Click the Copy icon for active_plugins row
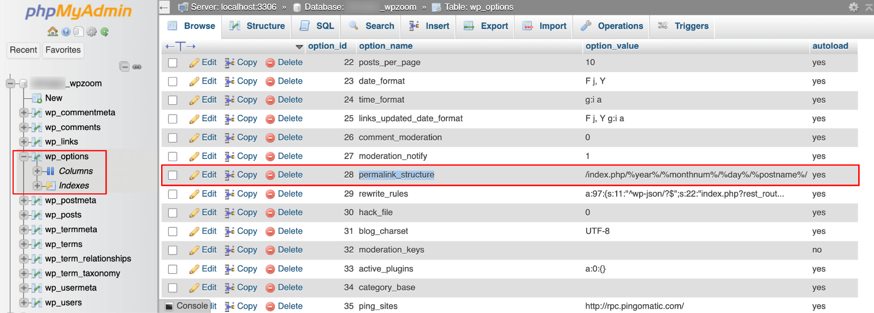Image resolution: width=874 pixels, height=313 pixels. point(230,269)
